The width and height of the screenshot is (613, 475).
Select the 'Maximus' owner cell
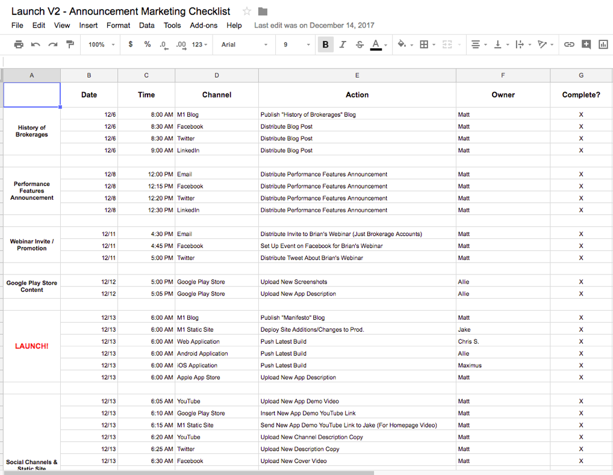pos(503,365)
